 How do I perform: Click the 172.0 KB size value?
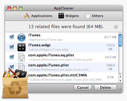click(x=110, y=47)
